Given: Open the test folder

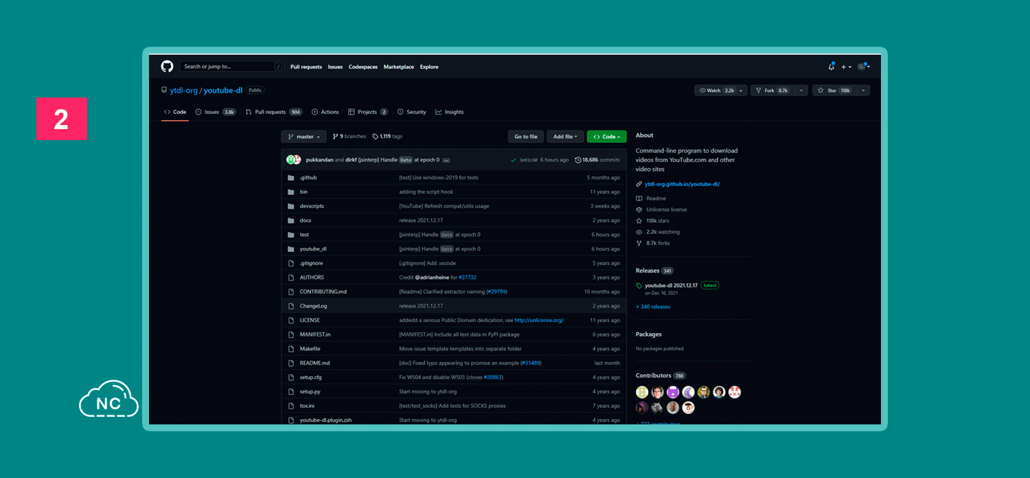Looking at the screenshot, I should click(304, 235).
